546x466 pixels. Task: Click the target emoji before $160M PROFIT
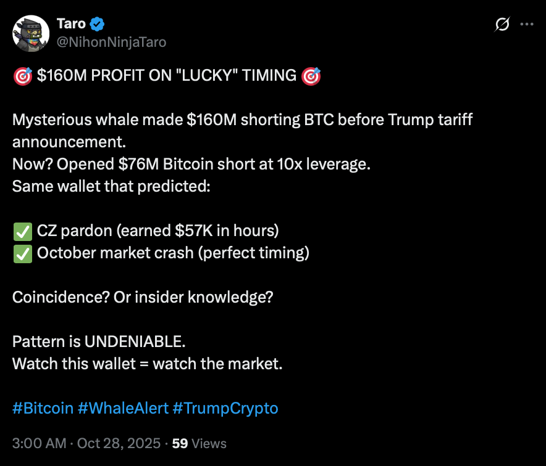[22, 76]
